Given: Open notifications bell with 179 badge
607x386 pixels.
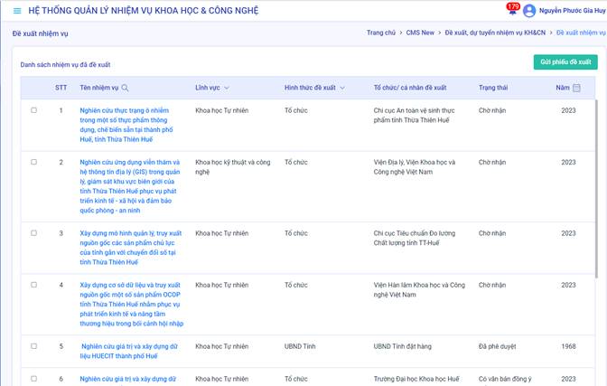Looking at the screenshot, I should (512, 9).
